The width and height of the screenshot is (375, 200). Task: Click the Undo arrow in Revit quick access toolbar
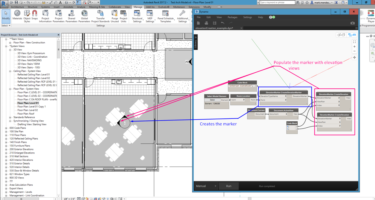pyautogui.click(x=28, y=2)
